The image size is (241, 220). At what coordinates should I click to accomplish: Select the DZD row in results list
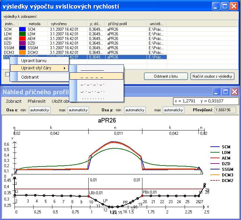[85, 43]
